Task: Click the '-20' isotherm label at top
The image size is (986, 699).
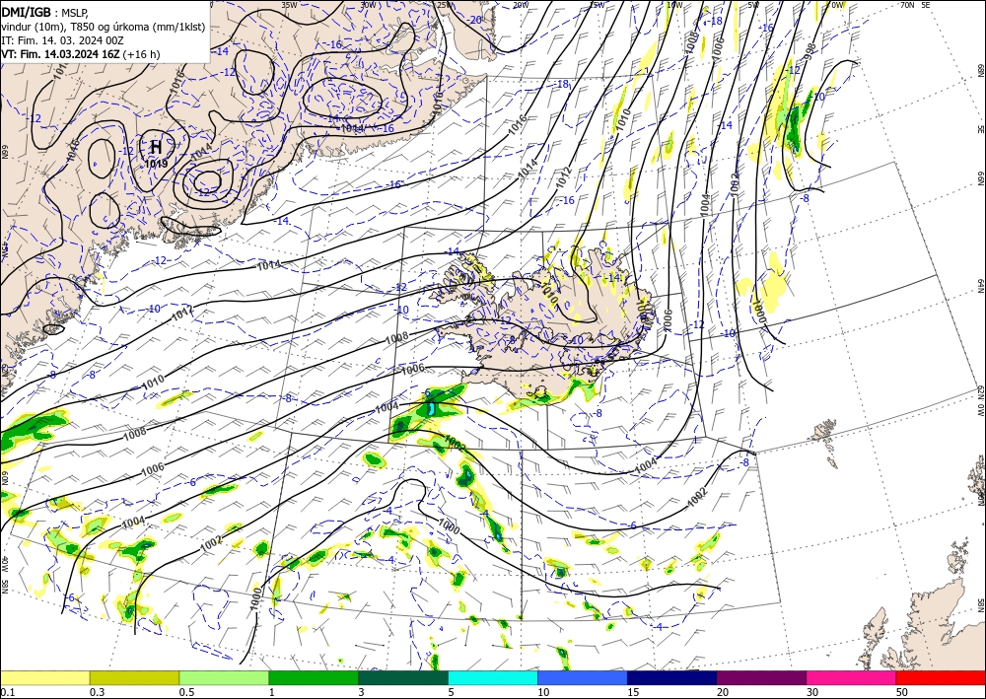Action: click(475, 20)
